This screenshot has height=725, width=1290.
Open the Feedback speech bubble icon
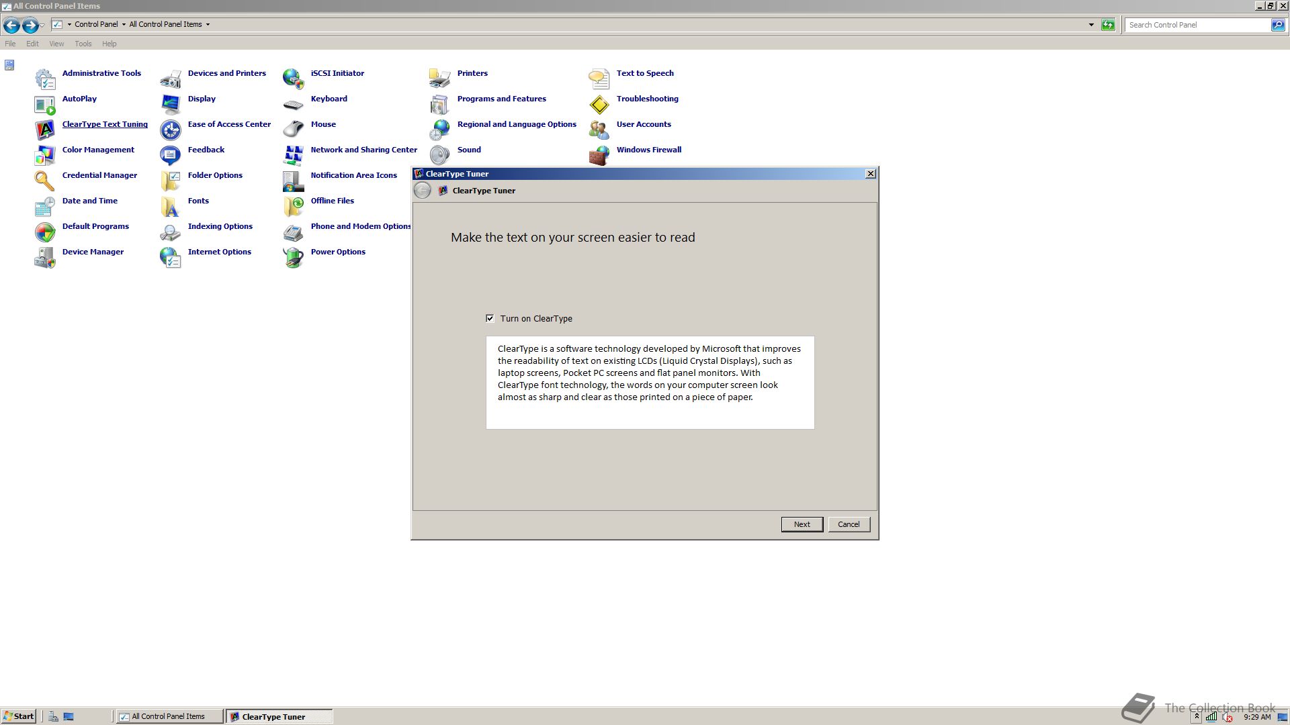tap(171, 156)
